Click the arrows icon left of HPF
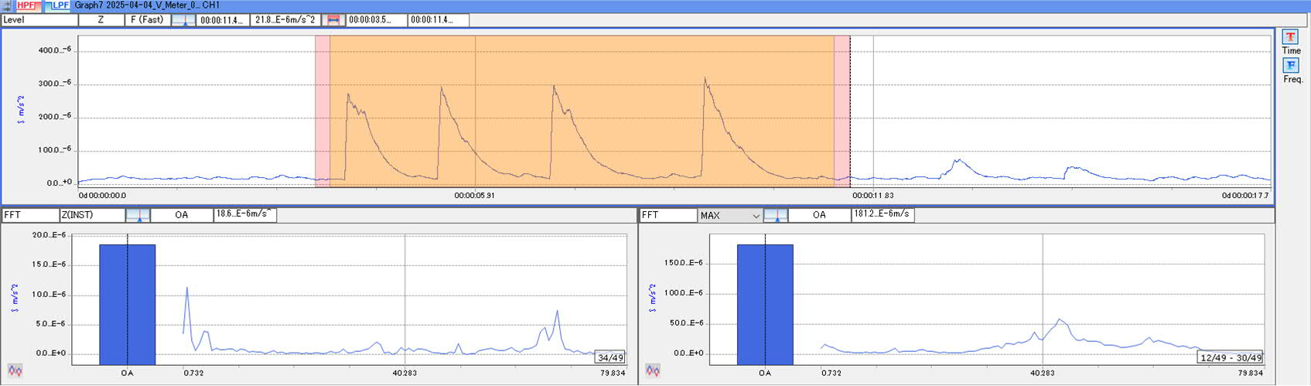The width and height of the screenshot is (1311, 386). [7, 5]
